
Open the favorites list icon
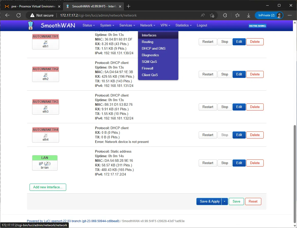point(237,15)
